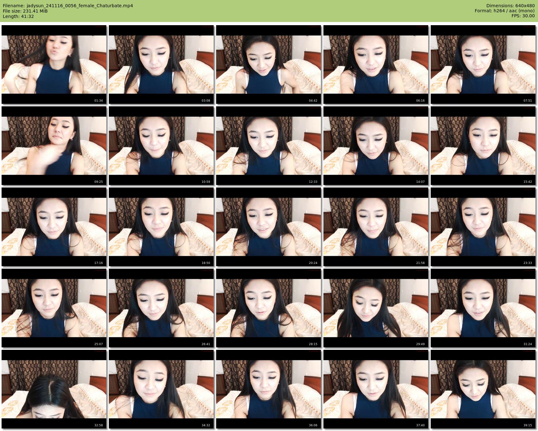Click the thumbnail frame stamped 18:50
The image size is (538, 431).
(x=161, y=227)
